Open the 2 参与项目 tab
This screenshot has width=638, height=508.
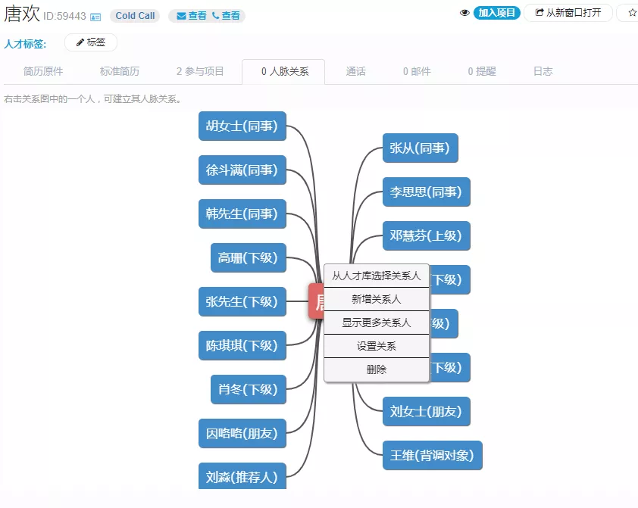[x=200, y=71]
